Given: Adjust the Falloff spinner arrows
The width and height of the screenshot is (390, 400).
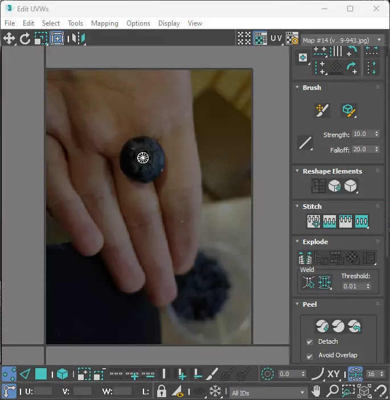Looking at the screenshot, I should click(376, 149).
